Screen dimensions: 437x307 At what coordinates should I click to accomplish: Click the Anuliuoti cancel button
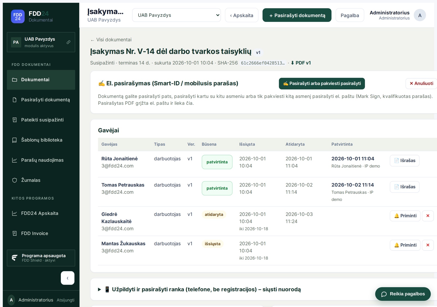(421, 84)
